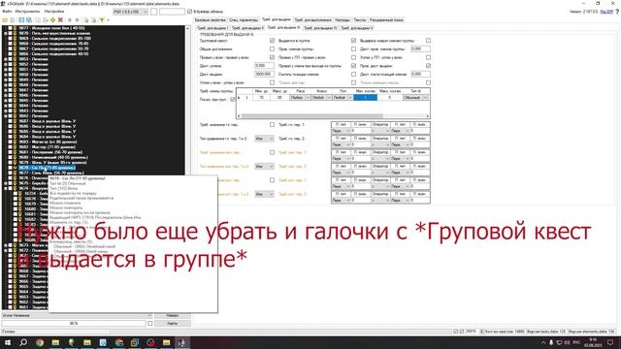Toggle Считать позиции членов checkbox

tap(353, 74)
